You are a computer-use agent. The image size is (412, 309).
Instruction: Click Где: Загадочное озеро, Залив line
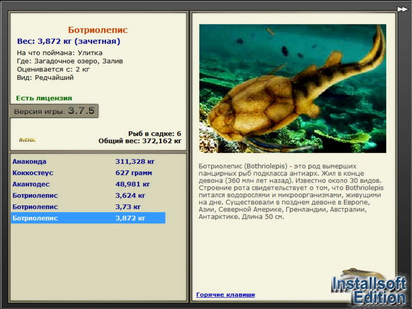[70, 61]
